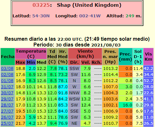Click the Viento (km/h) header
155x127 pixels.
[x=85, y=54]
